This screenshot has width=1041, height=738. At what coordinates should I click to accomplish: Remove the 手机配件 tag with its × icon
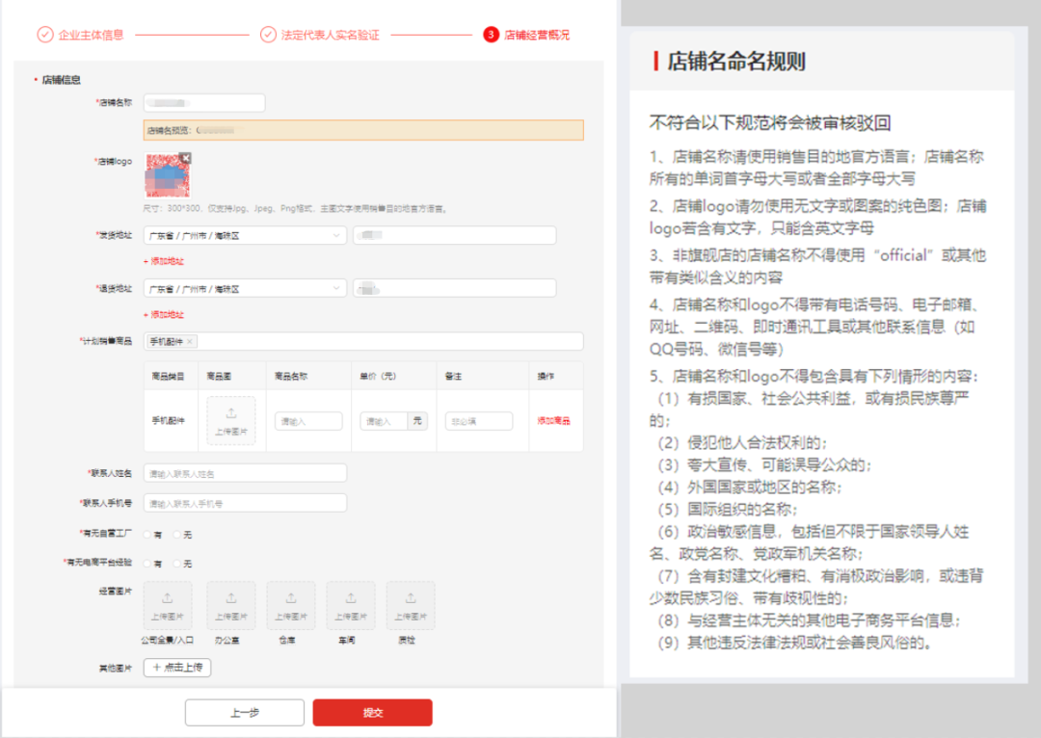point(190,341)
